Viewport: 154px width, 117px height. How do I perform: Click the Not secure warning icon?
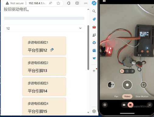click(7, 3)
